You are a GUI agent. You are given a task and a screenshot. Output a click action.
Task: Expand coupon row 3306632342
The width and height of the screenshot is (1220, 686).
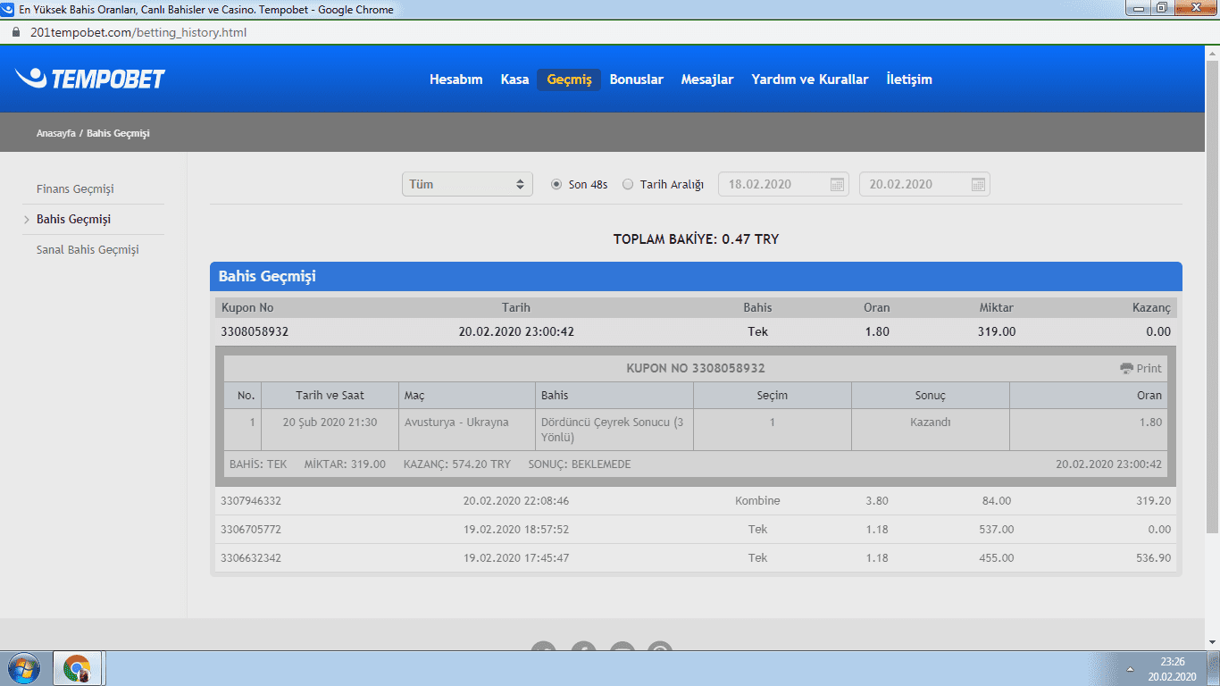pos(696,558)
